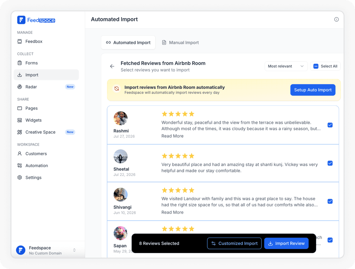Screen dimensions: 355x269
Task: Select Import in the sidebar
Action: [x=46, y=75]
